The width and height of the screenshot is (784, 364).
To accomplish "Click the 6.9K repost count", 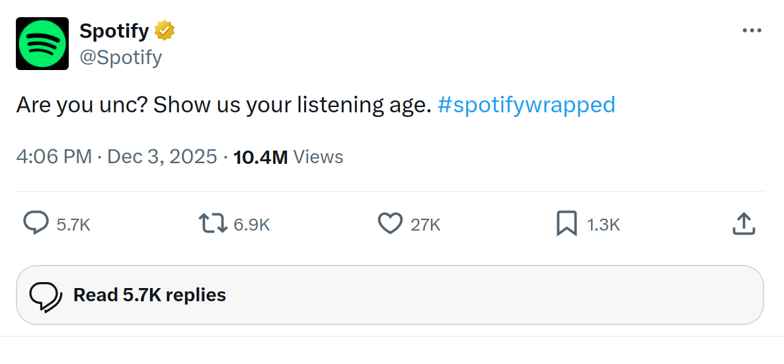I will (252, 225).
